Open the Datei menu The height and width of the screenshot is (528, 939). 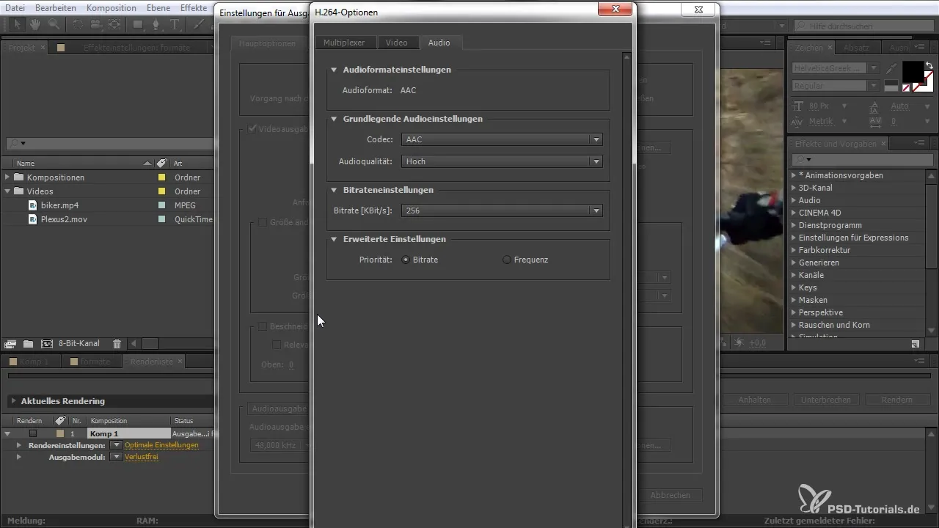click(15, 8)
